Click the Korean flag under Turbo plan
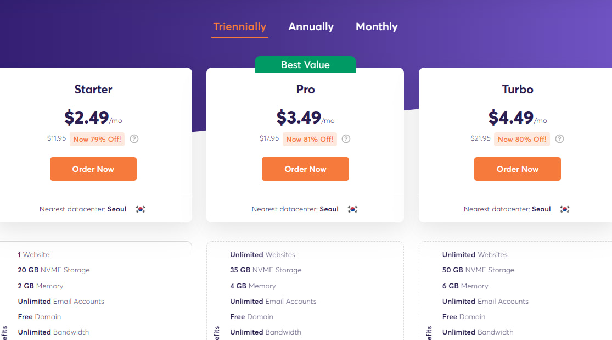The width and height of the screenshot is (612, 340). coord(565,209)
